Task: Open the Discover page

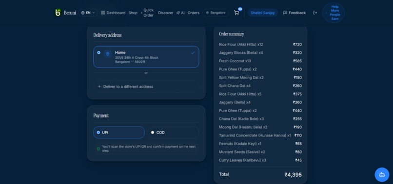Action: (x=165, y=13)
